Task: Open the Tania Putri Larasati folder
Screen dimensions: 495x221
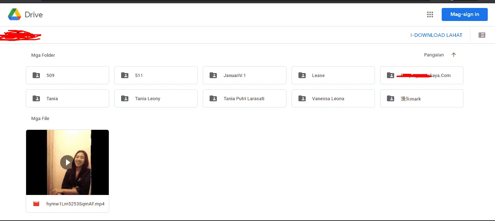Action: point(244,98)
